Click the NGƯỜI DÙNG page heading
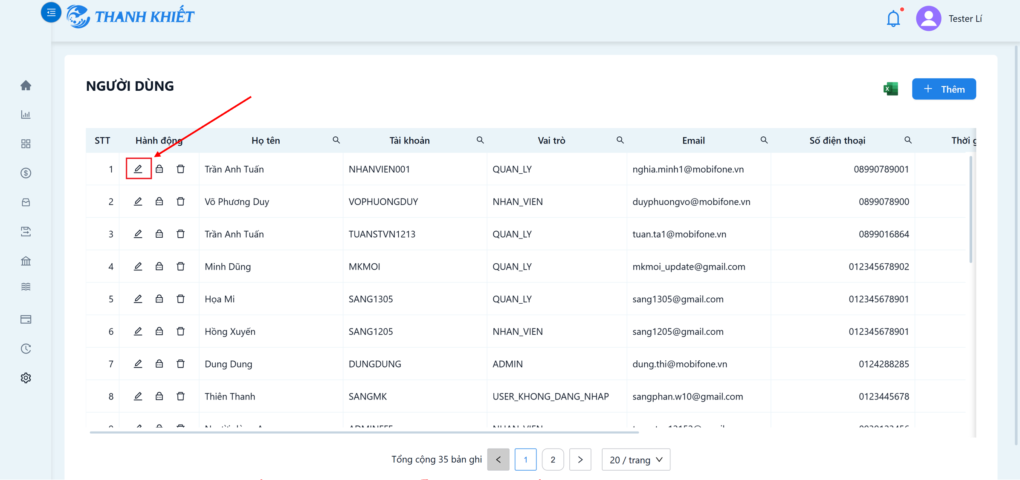1020x480 pixels. click(x=130, y=86)
